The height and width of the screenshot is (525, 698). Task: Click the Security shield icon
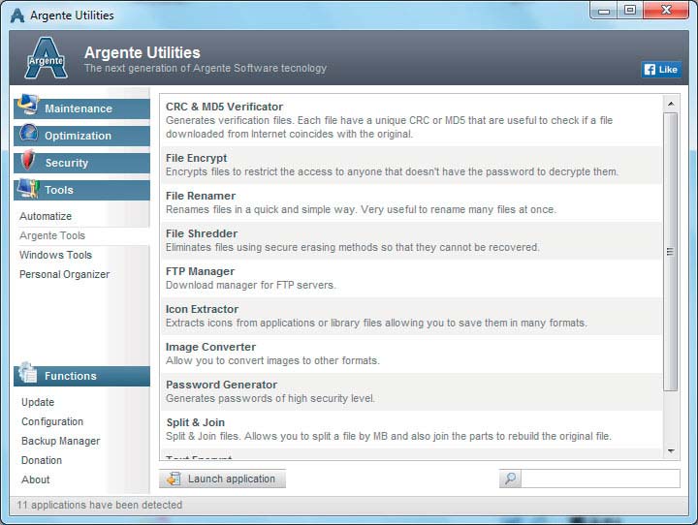[x=28, y=159]
